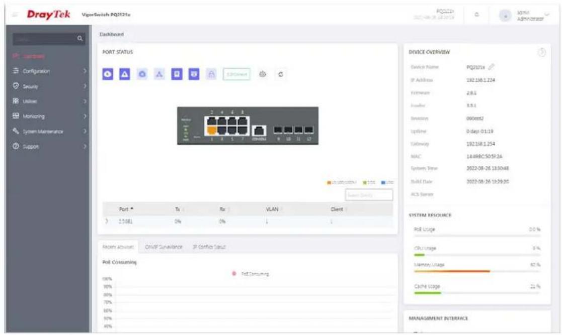Screen dimensions: 562x335
Task: Click the hamburger menu icon beside DrayTek logo
Action: pyautogui.click(x=15, y=15)
